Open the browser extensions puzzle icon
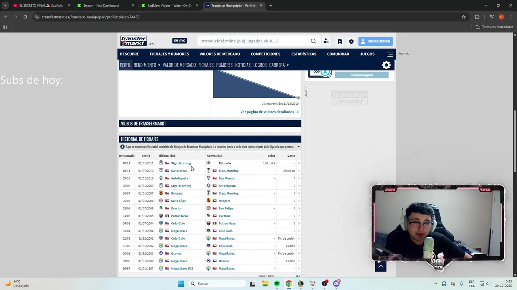The image size is (517, 290). click(477, 17)
